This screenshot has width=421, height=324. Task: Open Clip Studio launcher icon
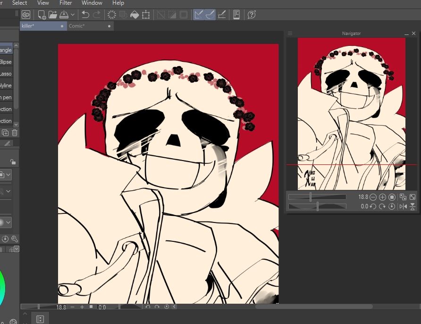(26, 15)
